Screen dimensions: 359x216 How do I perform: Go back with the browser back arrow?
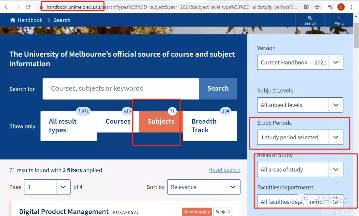(7, 7)
